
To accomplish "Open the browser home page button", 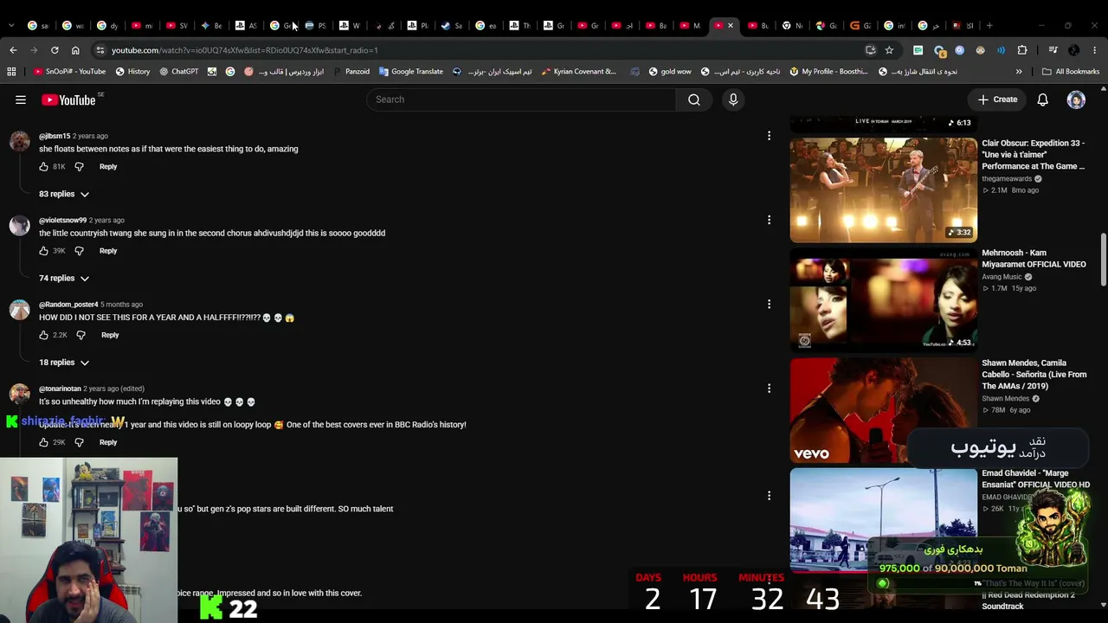I will pos(75,50).
